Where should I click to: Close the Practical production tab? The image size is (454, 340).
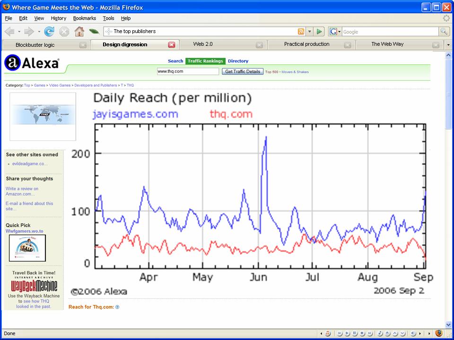[x=348, y=45]
